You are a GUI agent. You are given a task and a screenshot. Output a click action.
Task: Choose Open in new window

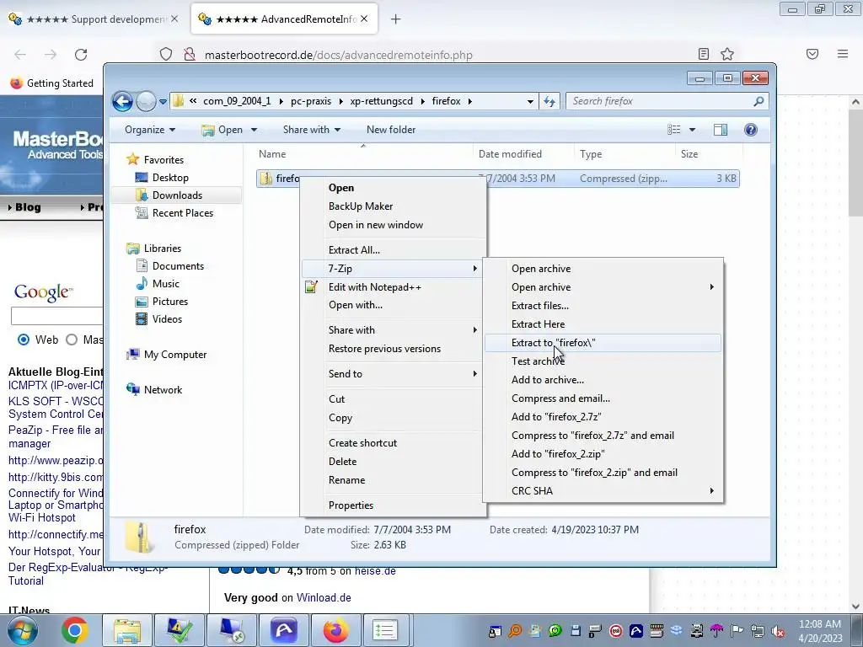click(x=394, y=225)
